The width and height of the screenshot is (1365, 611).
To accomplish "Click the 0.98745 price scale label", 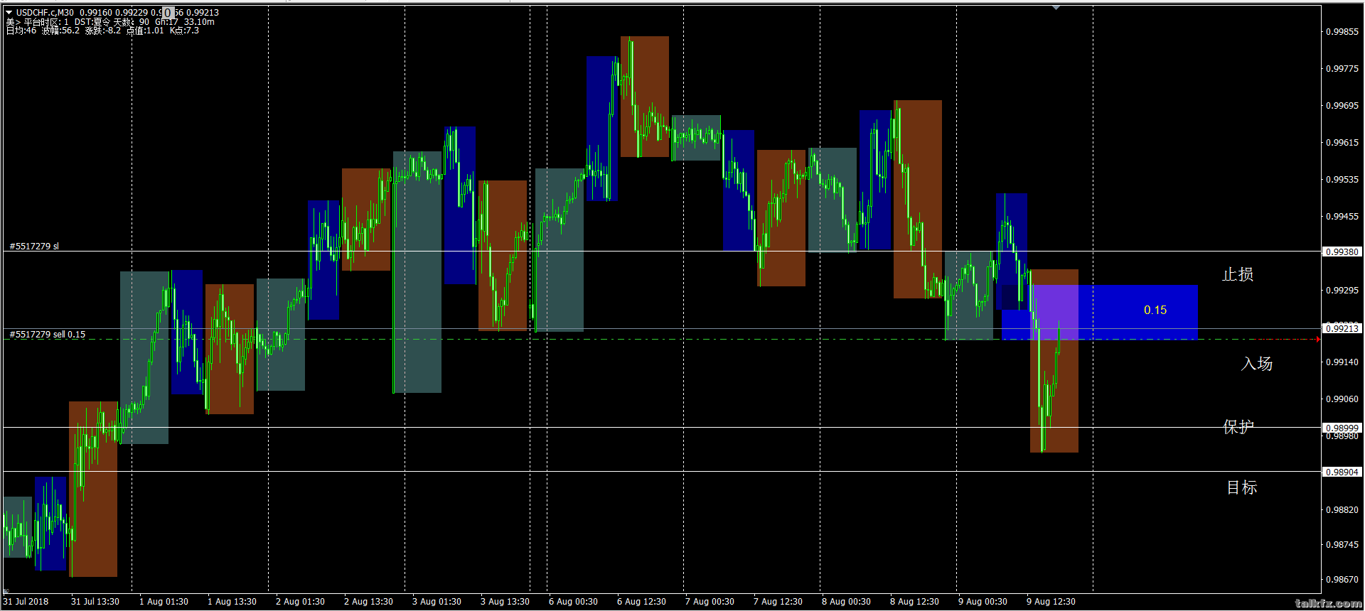I will [1342, 545].
